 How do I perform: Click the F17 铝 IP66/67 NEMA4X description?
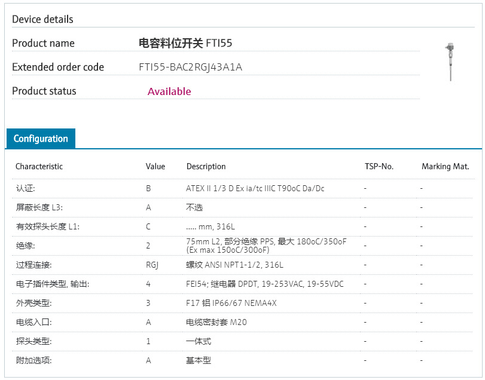tap(231, 303)
